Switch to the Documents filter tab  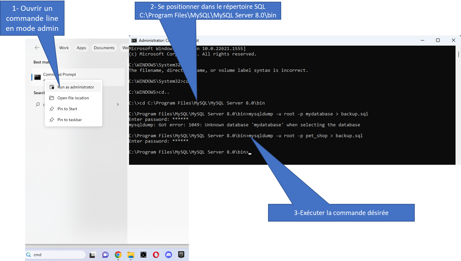(x=104, y=48)
